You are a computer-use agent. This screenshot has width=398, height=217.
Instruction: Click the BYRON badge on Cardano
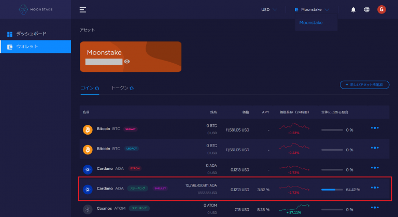pos(135,168)
